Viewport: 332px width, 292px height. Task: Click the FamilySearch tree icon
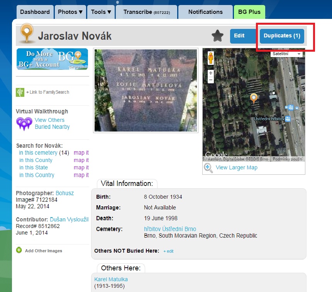point(20,92)
